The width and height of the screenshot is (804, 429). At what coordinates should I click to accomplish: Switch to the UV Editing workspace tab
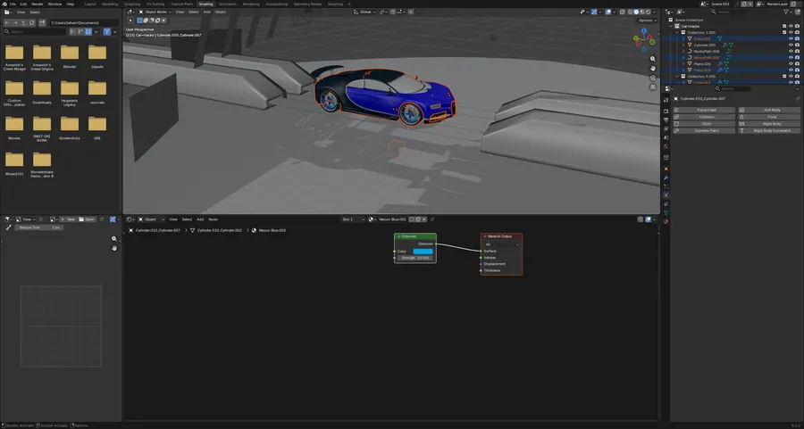pyautogui.click(x=155, y=4)
